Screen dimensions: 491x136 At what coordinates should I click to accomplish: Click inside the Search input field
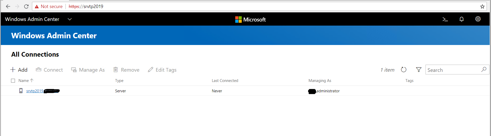(452, 70)
